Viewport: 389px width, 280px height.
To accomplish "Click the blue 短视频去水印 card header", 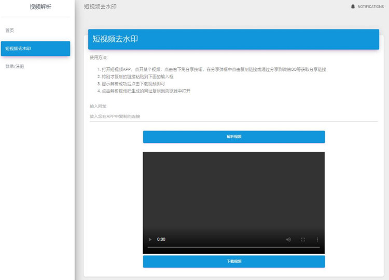I will [x=233, y=39].
